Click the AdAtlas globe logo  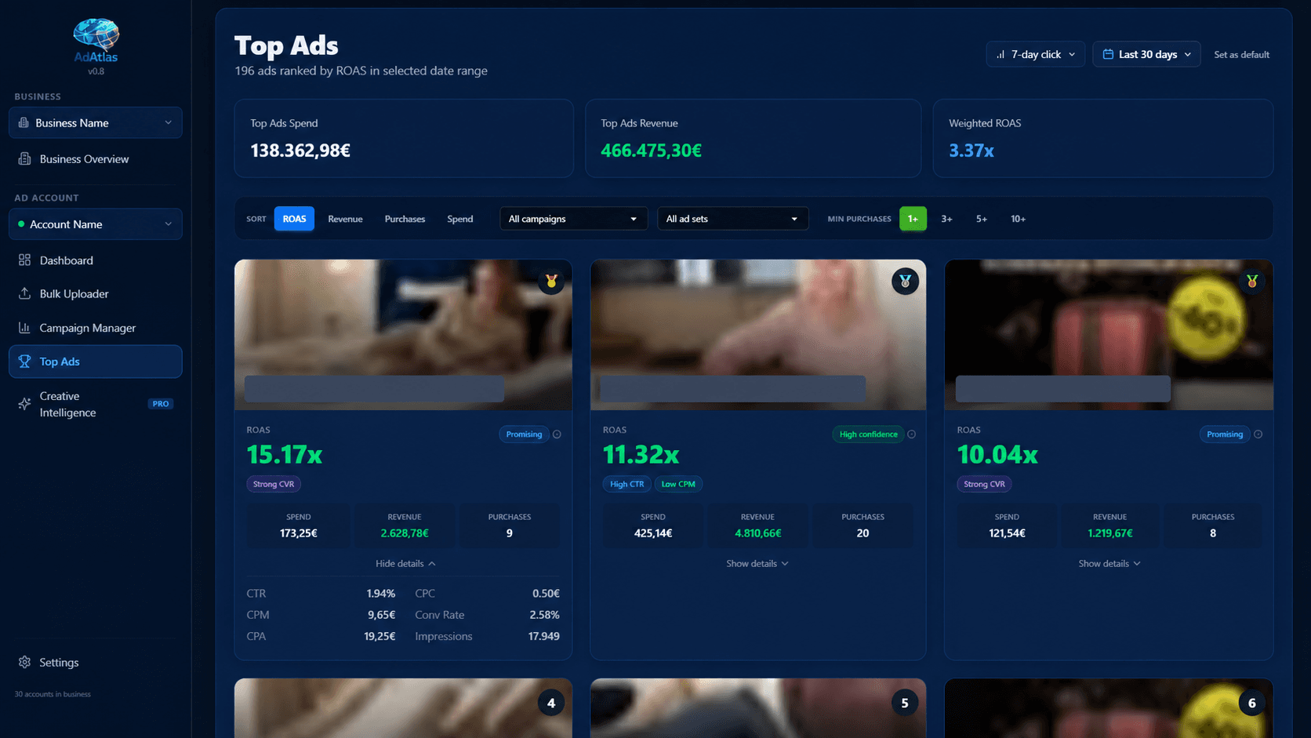[x=96, y=35]
